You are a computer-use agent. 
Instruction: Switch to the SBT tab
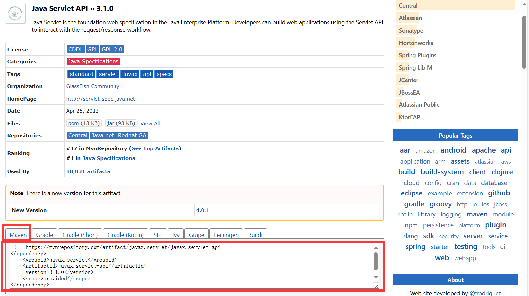coord(158,235)
